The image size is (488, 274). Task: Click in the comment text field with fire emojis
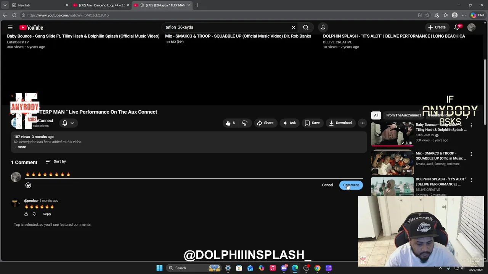coord(194,175)
